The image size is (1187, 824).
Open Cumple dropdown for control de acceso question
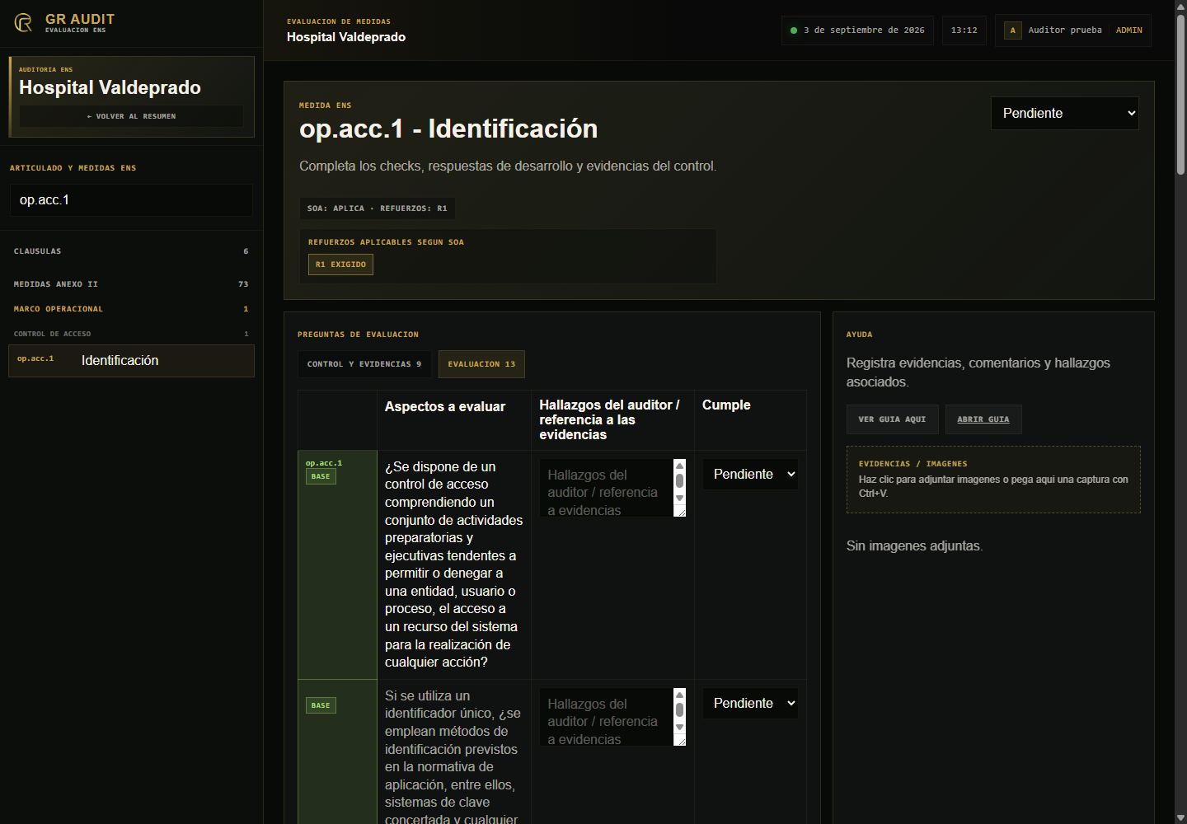[750, 475]
